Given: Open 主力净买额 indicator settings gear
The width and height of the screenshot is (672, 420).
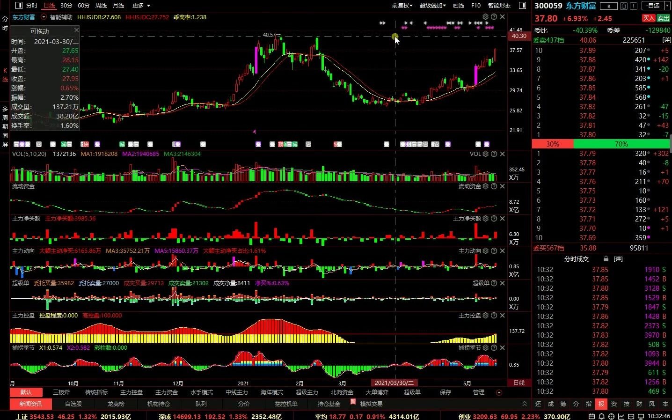Looking at the screenshot, I should pyautogui.click(x=486, y=218).
